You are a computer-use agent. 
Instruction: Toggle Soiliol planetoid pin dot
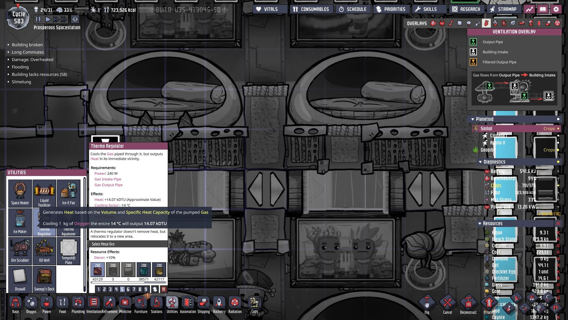558,129
